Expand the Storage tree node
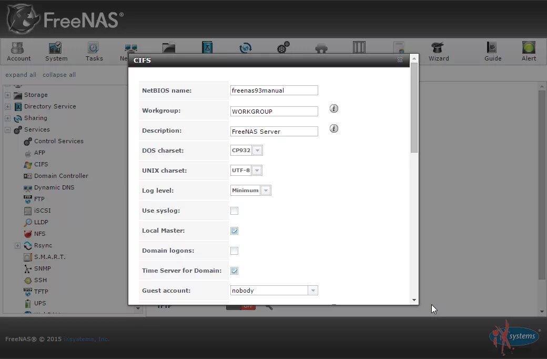Image resolution: width=547 pixels, height=359 pixels. tap(7, 95)
